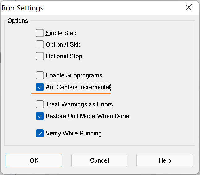Screen dimensions: 200x175
Task: Click the Cancel button
Action: [x=99, y=160]
